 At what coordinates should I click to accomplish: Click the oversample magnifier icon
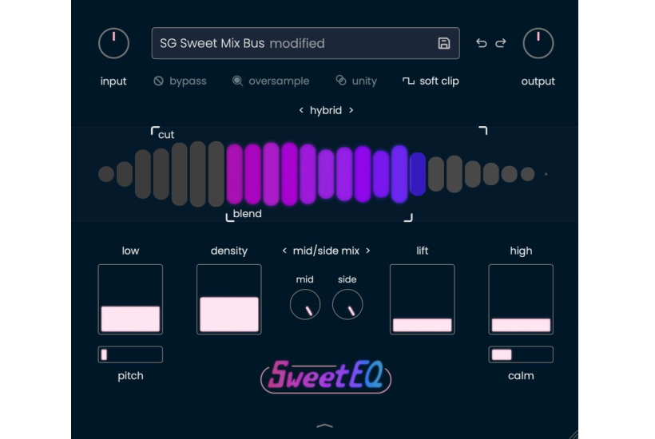237,81
